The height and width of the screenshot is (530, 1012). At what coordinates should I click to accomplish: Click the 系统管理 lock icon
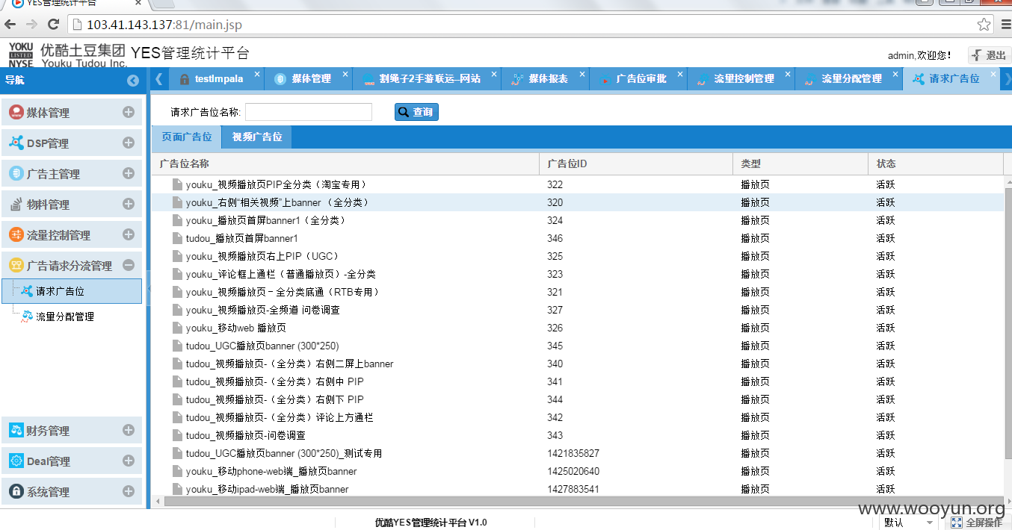pos(16,492)
